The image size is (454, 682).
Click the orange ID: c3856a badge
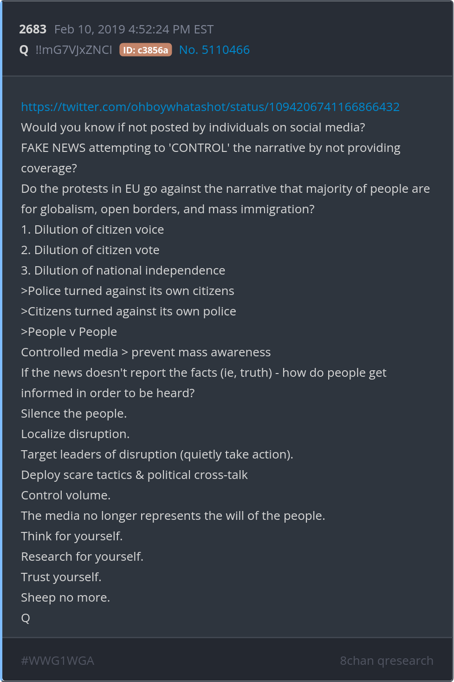(x=145, y=50)
